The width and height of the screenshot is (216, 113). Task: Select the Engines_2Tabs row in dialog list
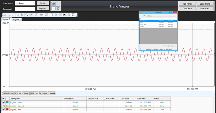158,25
